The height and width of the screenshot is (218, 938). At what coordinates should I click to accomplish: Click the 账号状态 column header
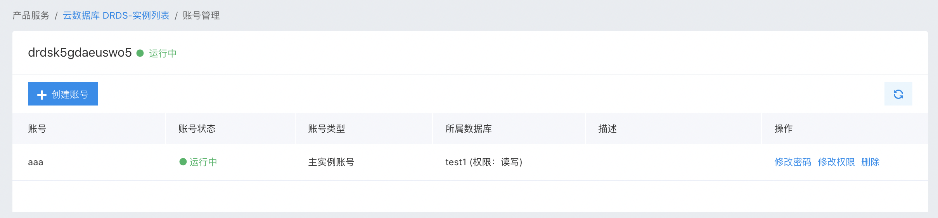[x=197, y=129]
